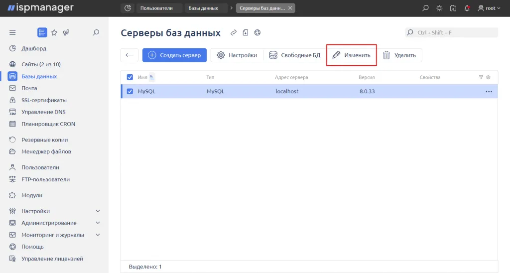This screenshot has height=273, width=510.
Task: Open Управление лицензией in sidebar
Action: coord(52,259)
